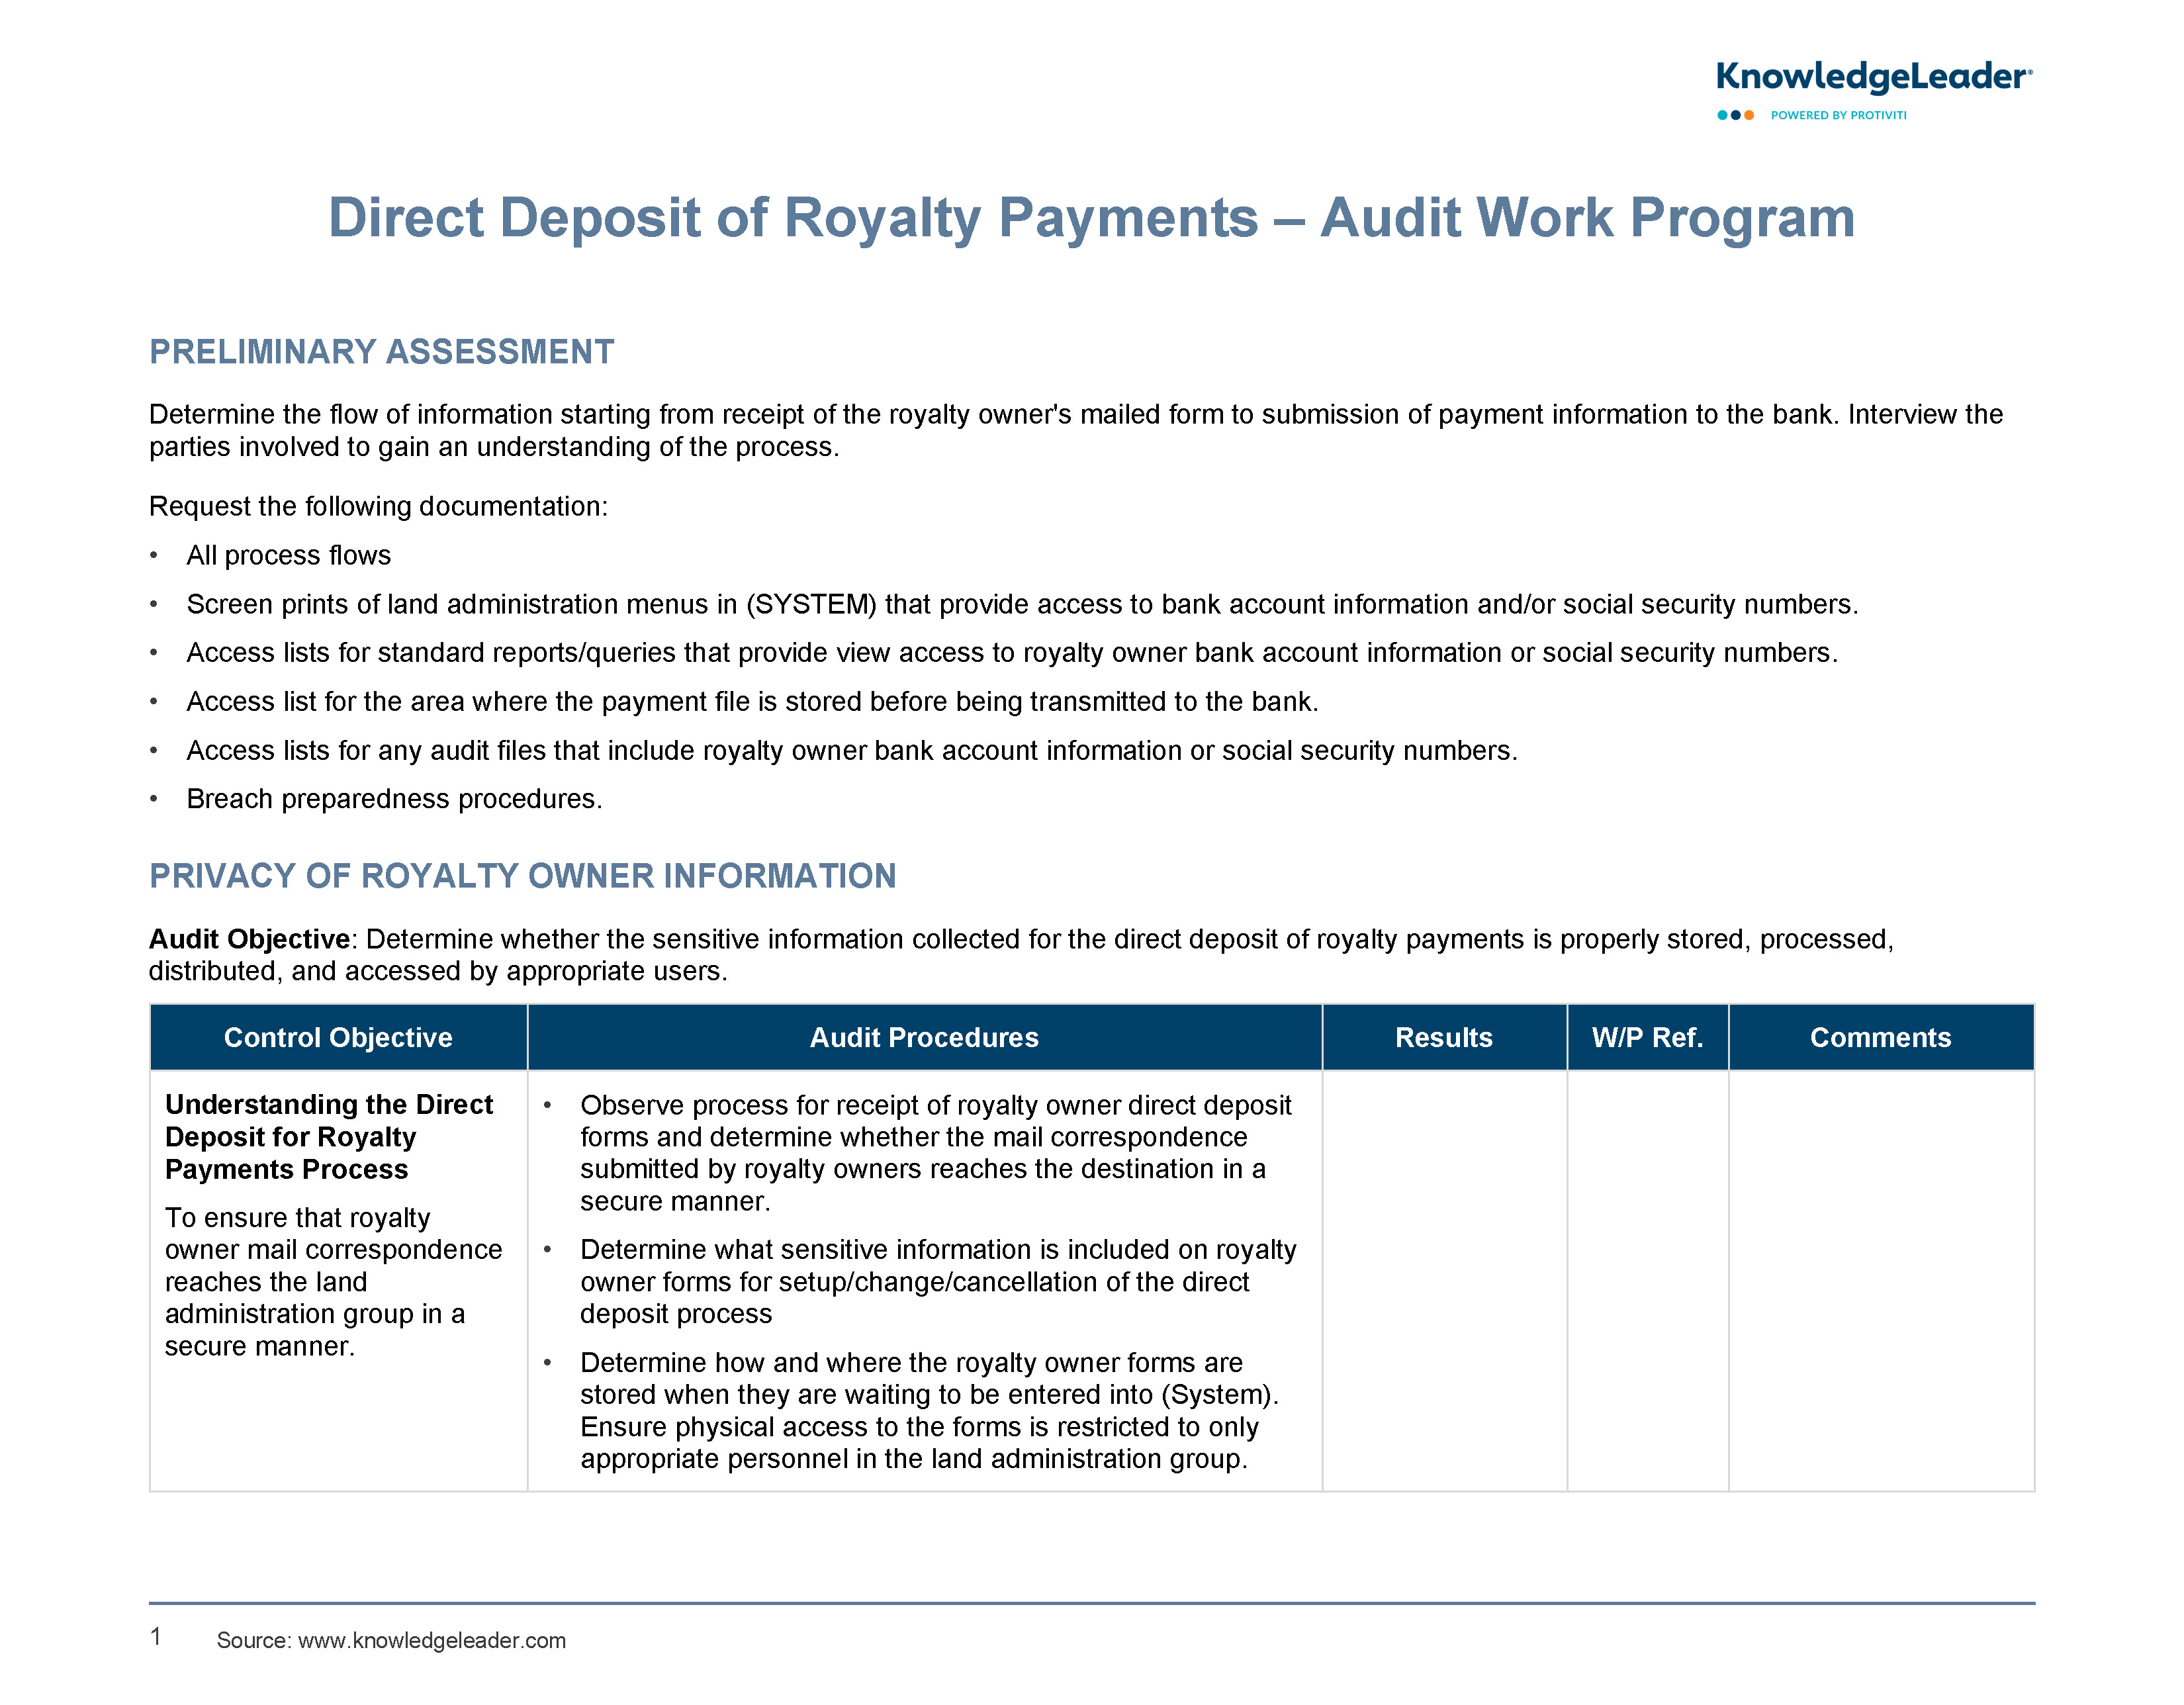The image size is (2184, 1705).
Task: Click the www.knowledgeleader.com source link
Action: pyautogui.click(x=432, y=1640)
